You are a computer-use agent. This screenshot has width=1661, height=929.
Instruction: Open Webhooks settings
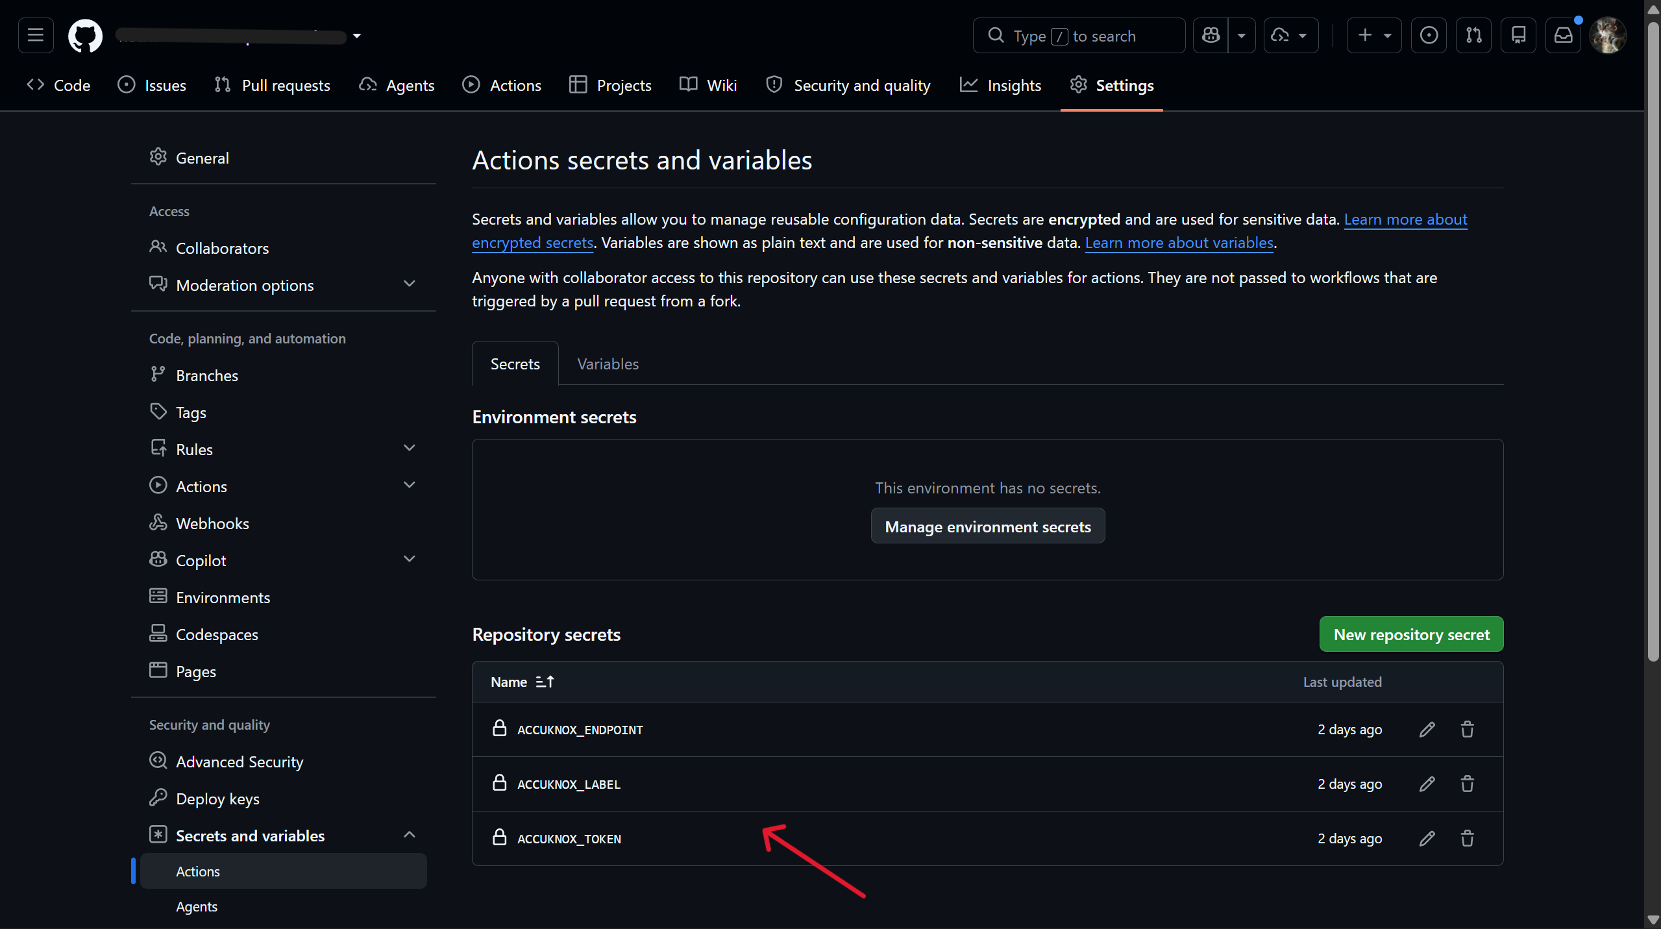tap(283, 523)
